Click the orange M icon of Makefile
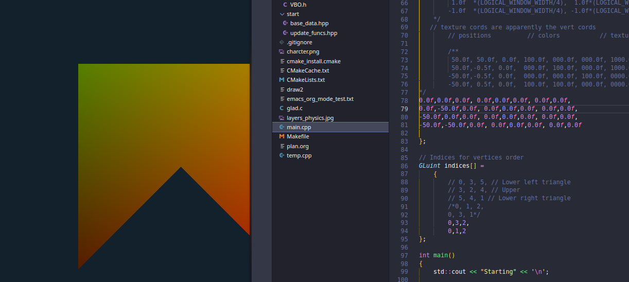629x282 pixels. tap(282, 137)
